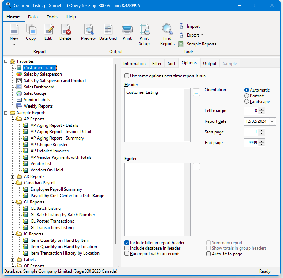Click the New report icon
Image resolution: width=283 pixels, height=278 pixels.
[x=14, y=29]
